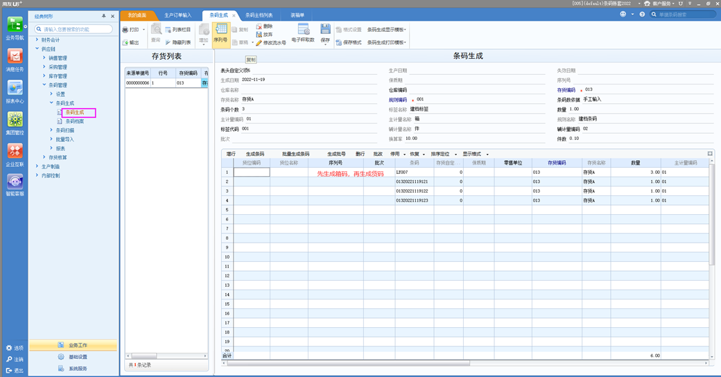This screenshot has height=377, width=721.
Task: Expand the 采购管理 tree node
Action: [44, 67]
